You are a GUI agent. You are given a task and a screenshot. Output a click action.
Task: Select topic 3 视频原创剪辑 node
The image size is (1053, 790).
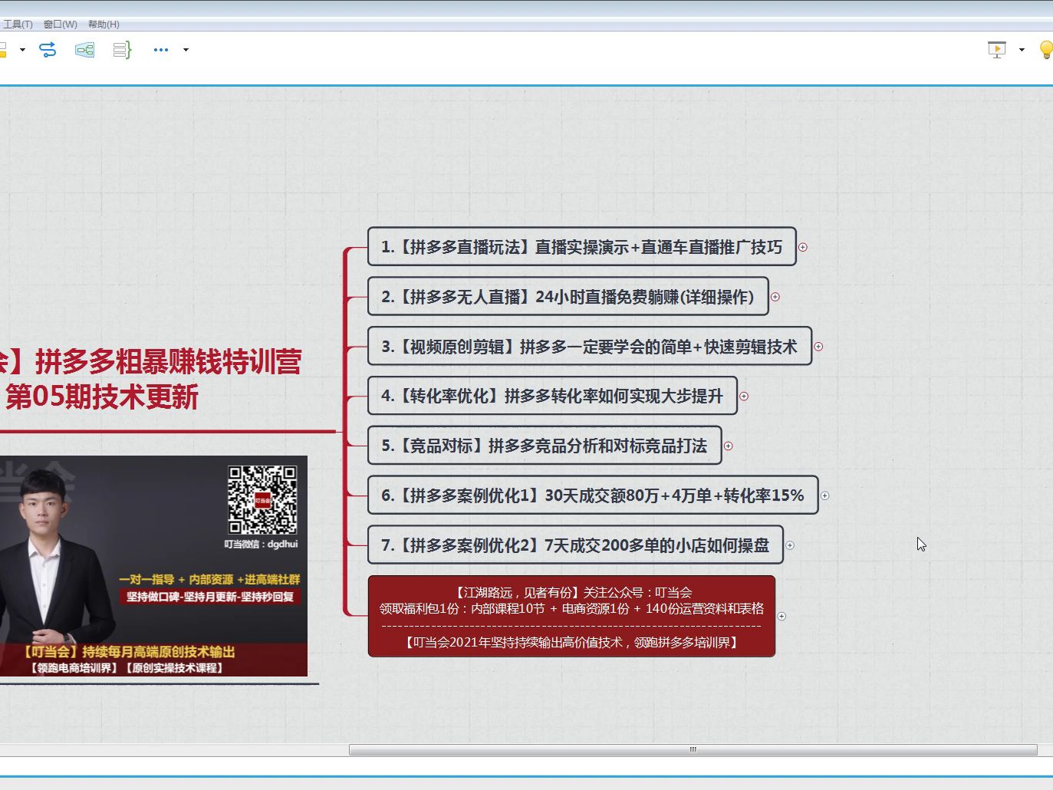click(590, 347)
